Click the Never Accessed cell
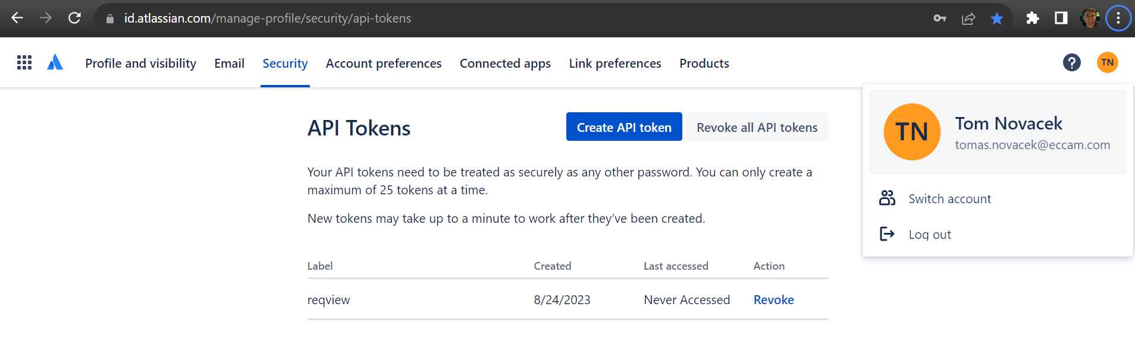Viewport: 1135px width, 341px height. (687, 300)
